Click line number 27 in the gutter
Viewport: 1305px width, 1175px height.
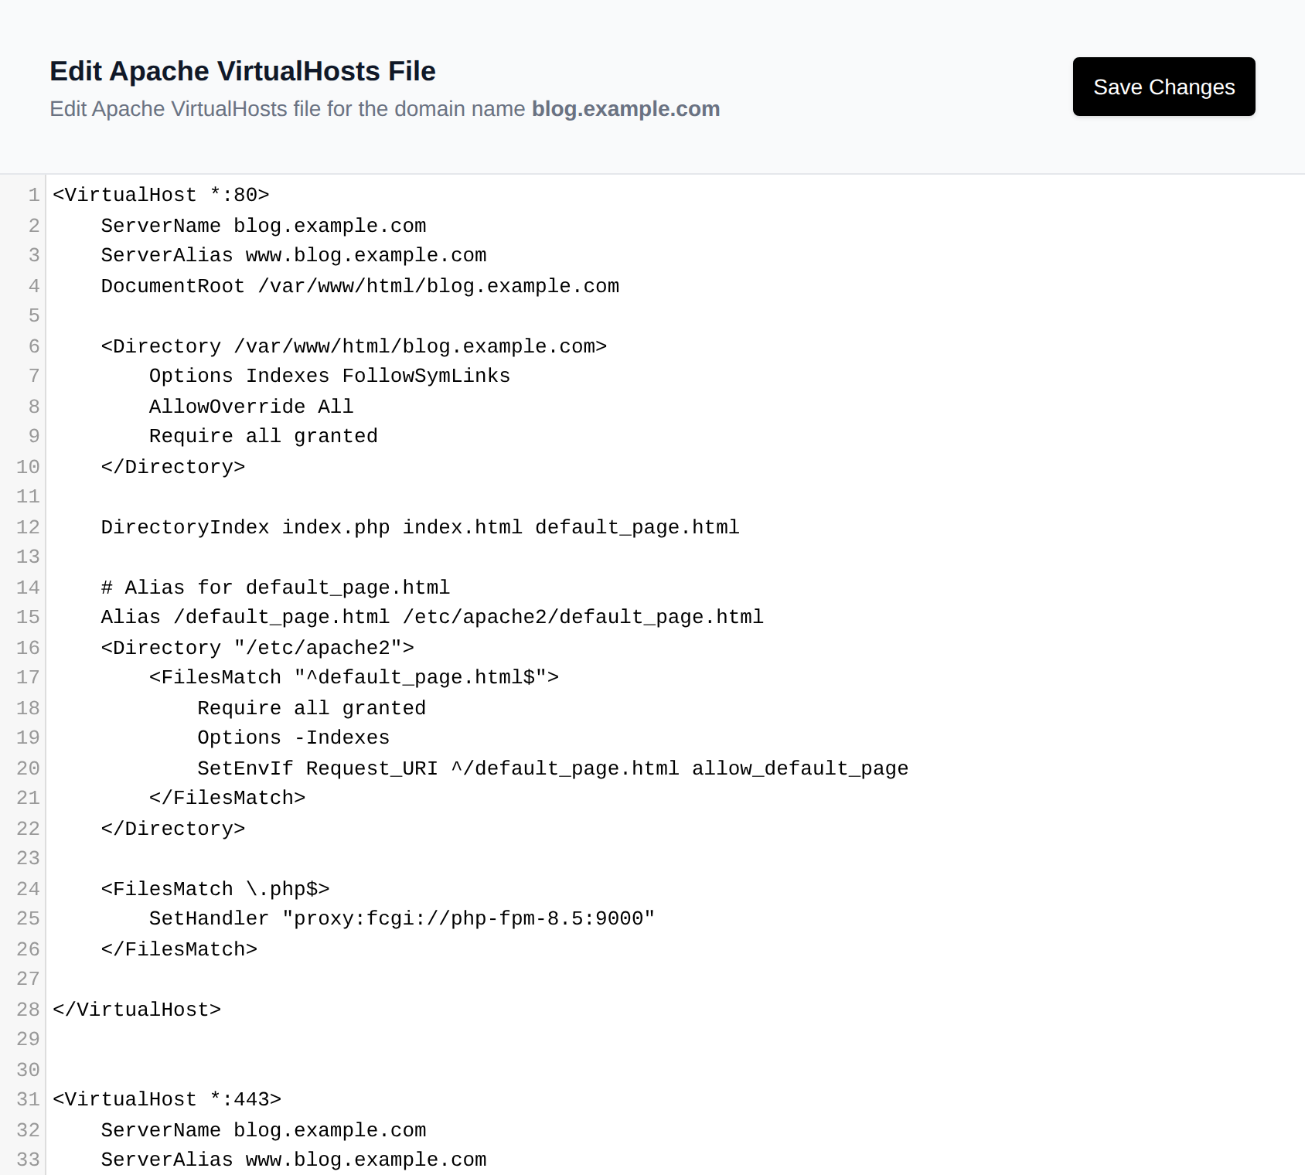pyautogui.click(x=28, y=979)
